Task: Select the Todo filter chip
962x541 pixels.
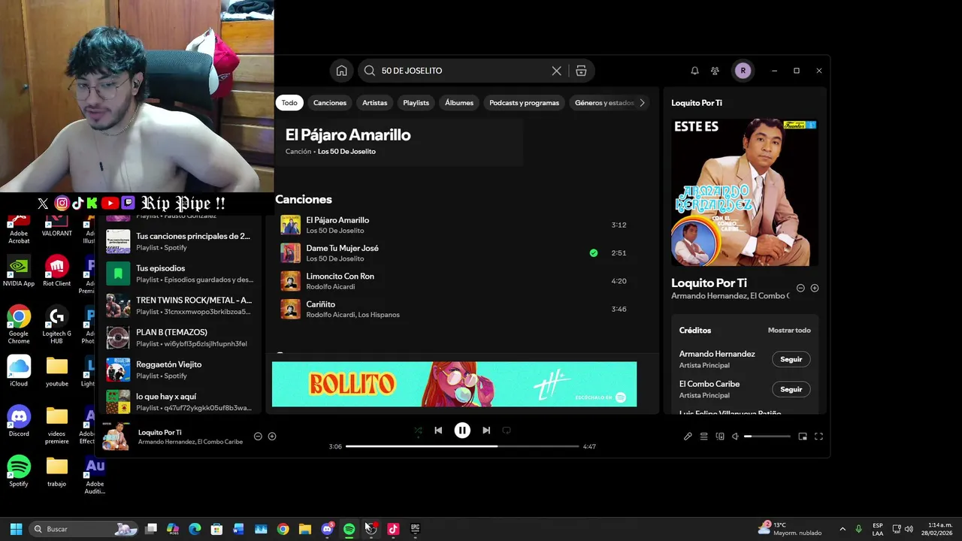Action: [289, 103]
